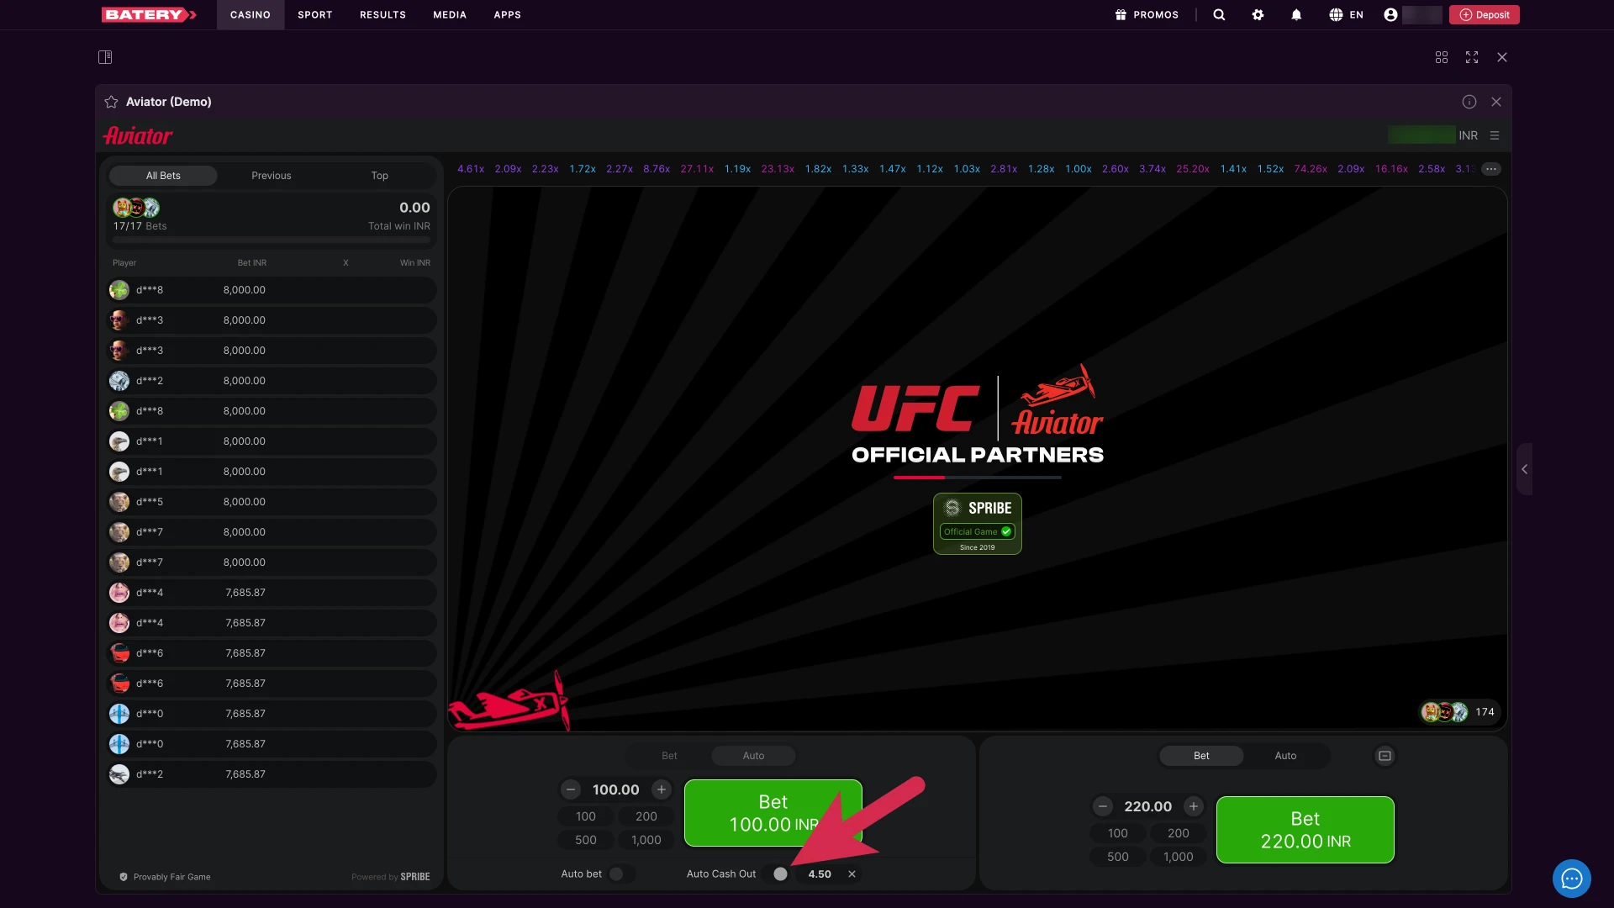Toggle the sidebar panel icon

coord(105,57)
